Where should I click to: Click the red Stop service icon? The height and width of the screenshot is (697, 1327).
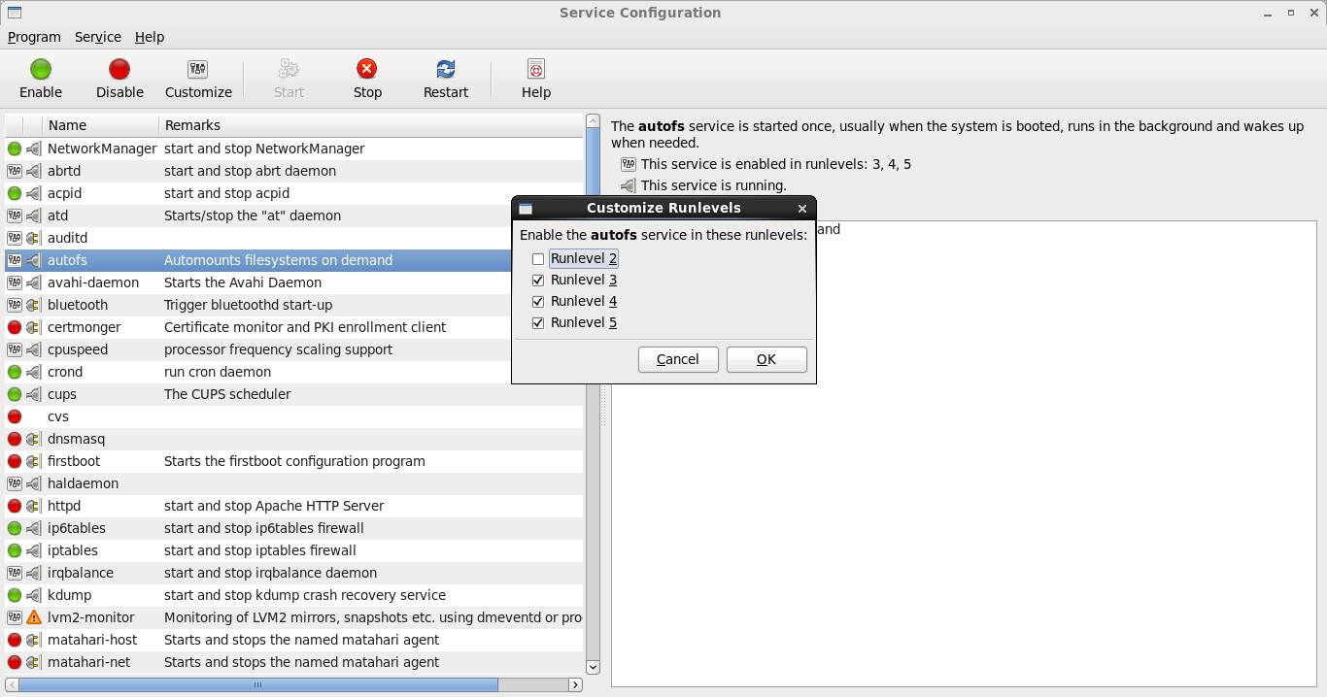(x=367, y=68)
